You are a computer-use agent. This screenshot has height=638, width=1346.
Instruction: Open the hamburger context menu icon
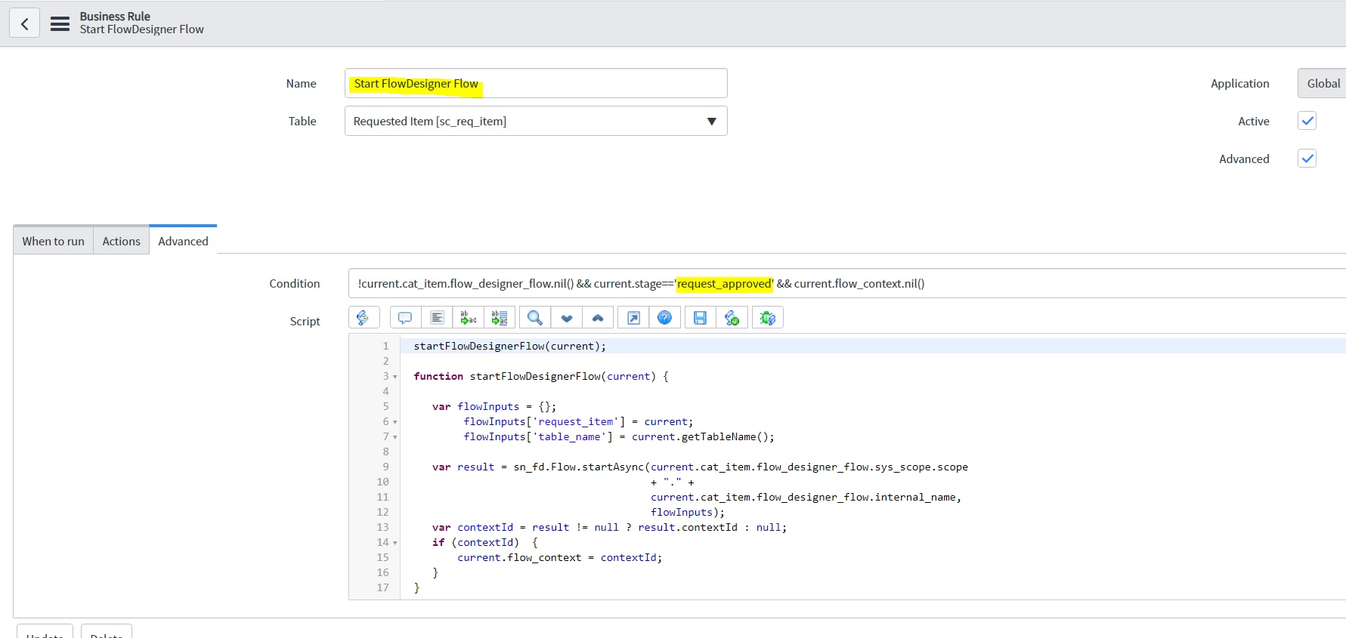[60, 23]
